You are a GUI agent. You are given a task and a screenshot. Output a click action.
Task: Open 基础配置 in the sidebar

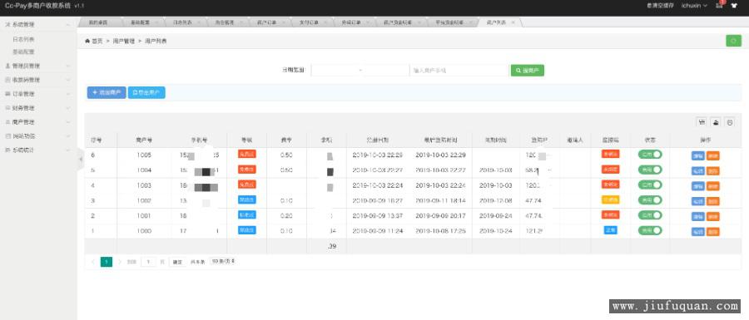click(x=23, y=52)
